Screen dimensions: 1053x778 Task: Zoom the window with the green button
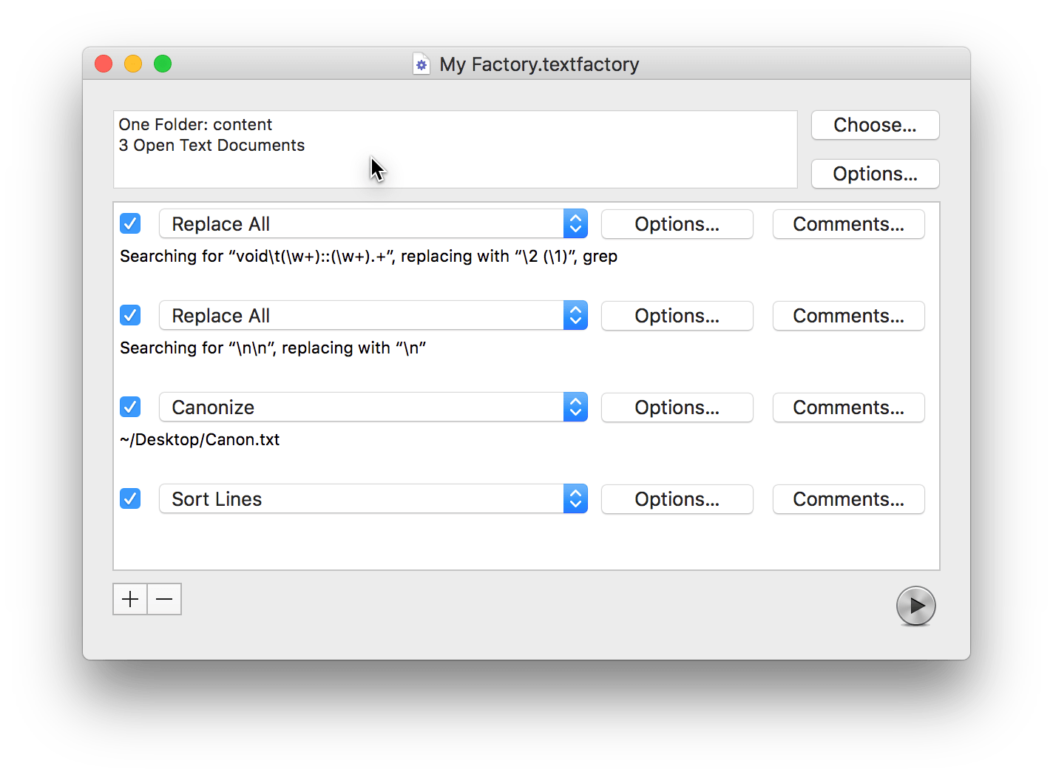[x=163, y=64]
